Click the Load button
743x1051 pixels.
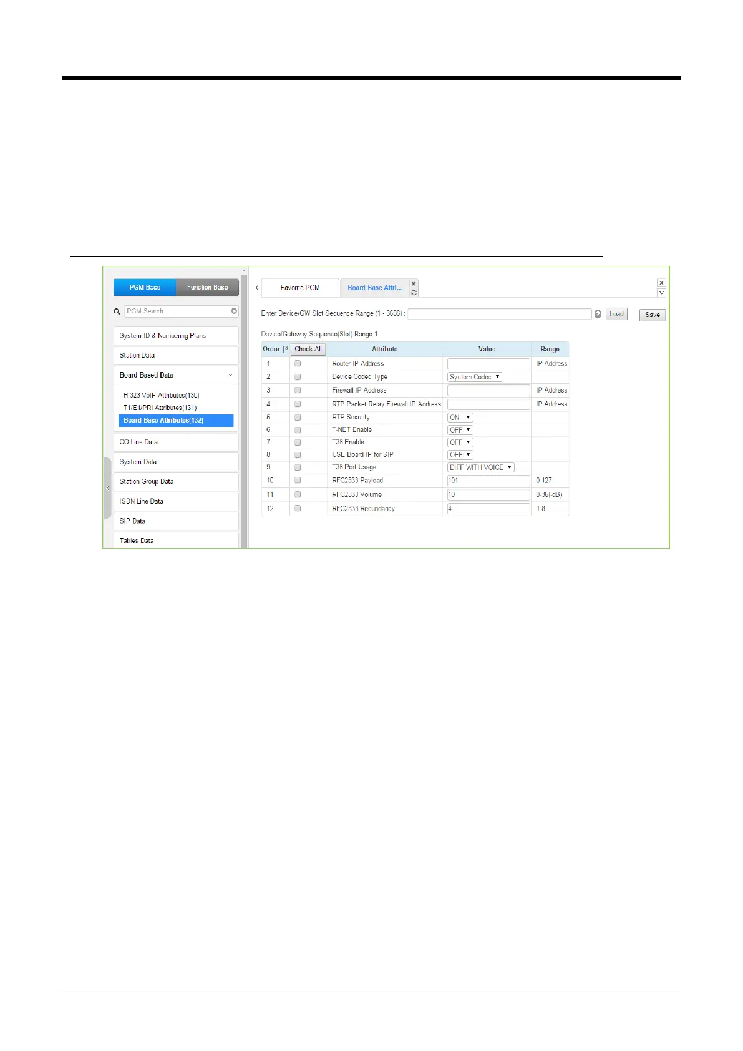[617, 314]
